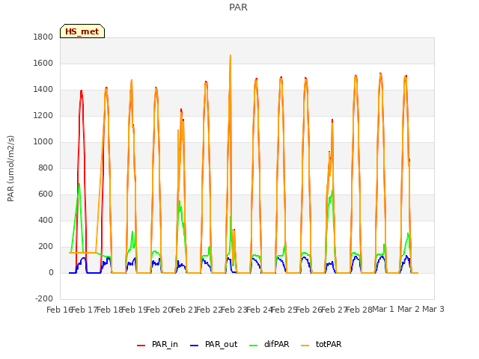Click the orange totPAR legend swatch
This screenshot has height=359, width=479.
point(305,346)
